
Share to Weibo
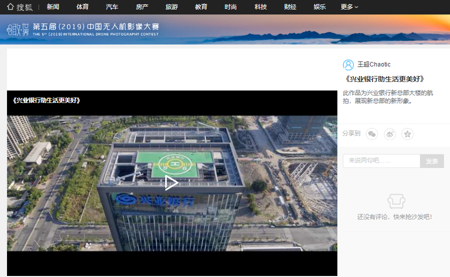pos(390,134)
